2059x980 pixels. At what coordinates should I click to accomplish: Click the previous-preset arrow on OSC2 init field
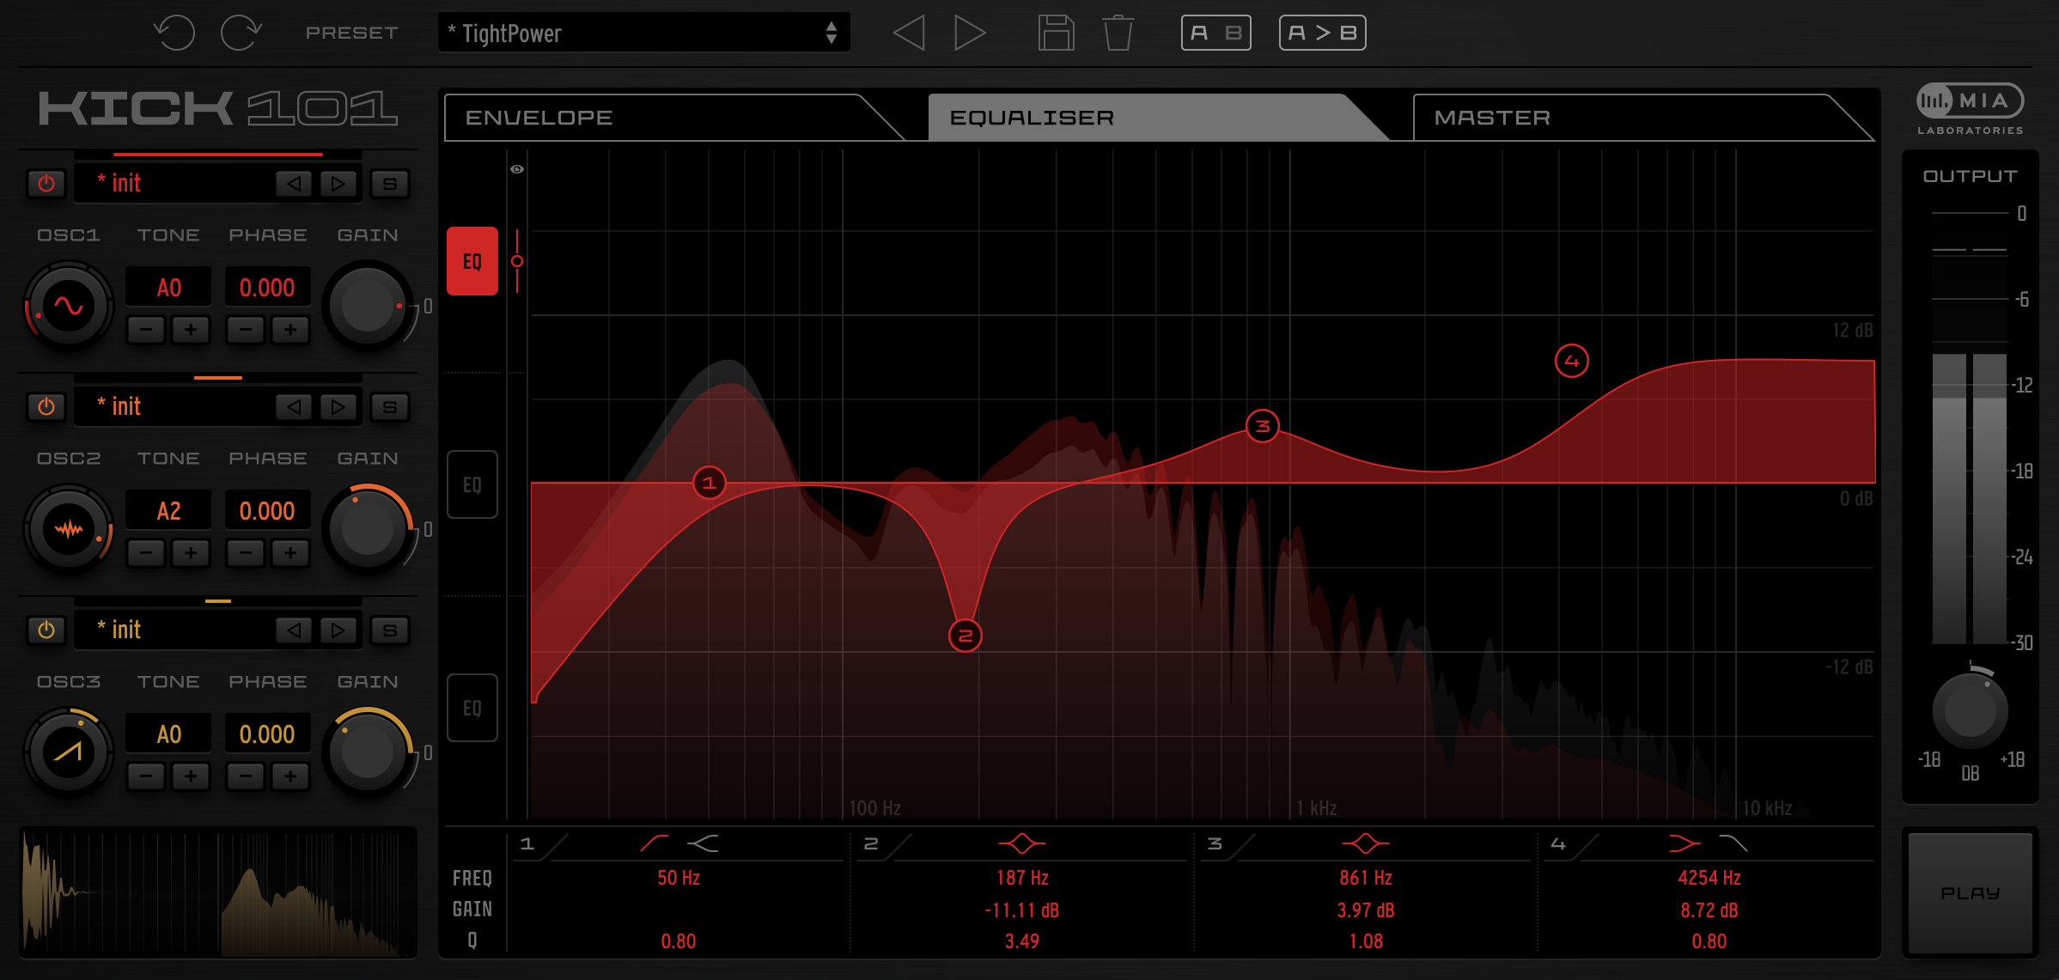292,406
